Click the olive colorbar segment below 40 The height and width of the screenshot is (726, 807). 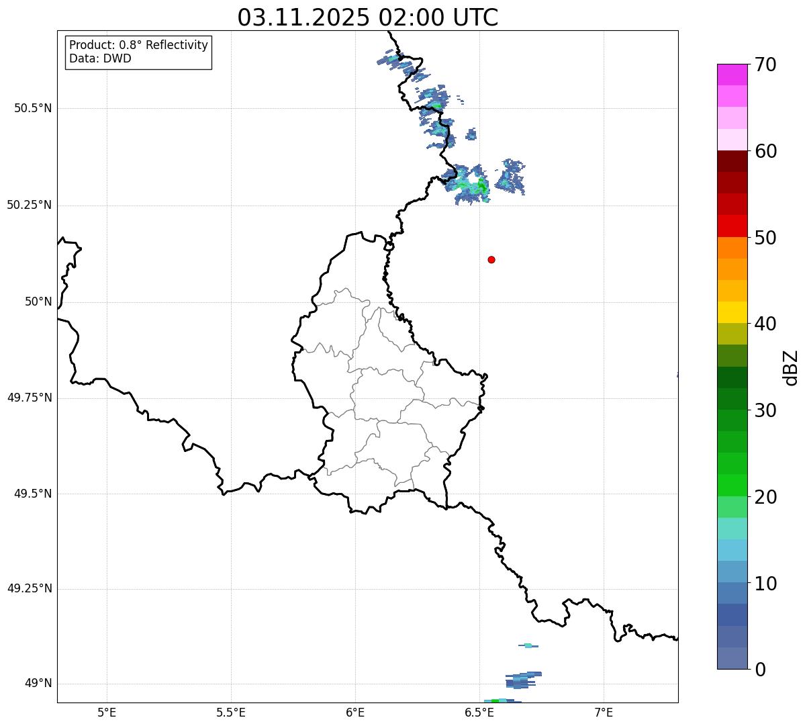pyautogui.click(x=732, y=334)
